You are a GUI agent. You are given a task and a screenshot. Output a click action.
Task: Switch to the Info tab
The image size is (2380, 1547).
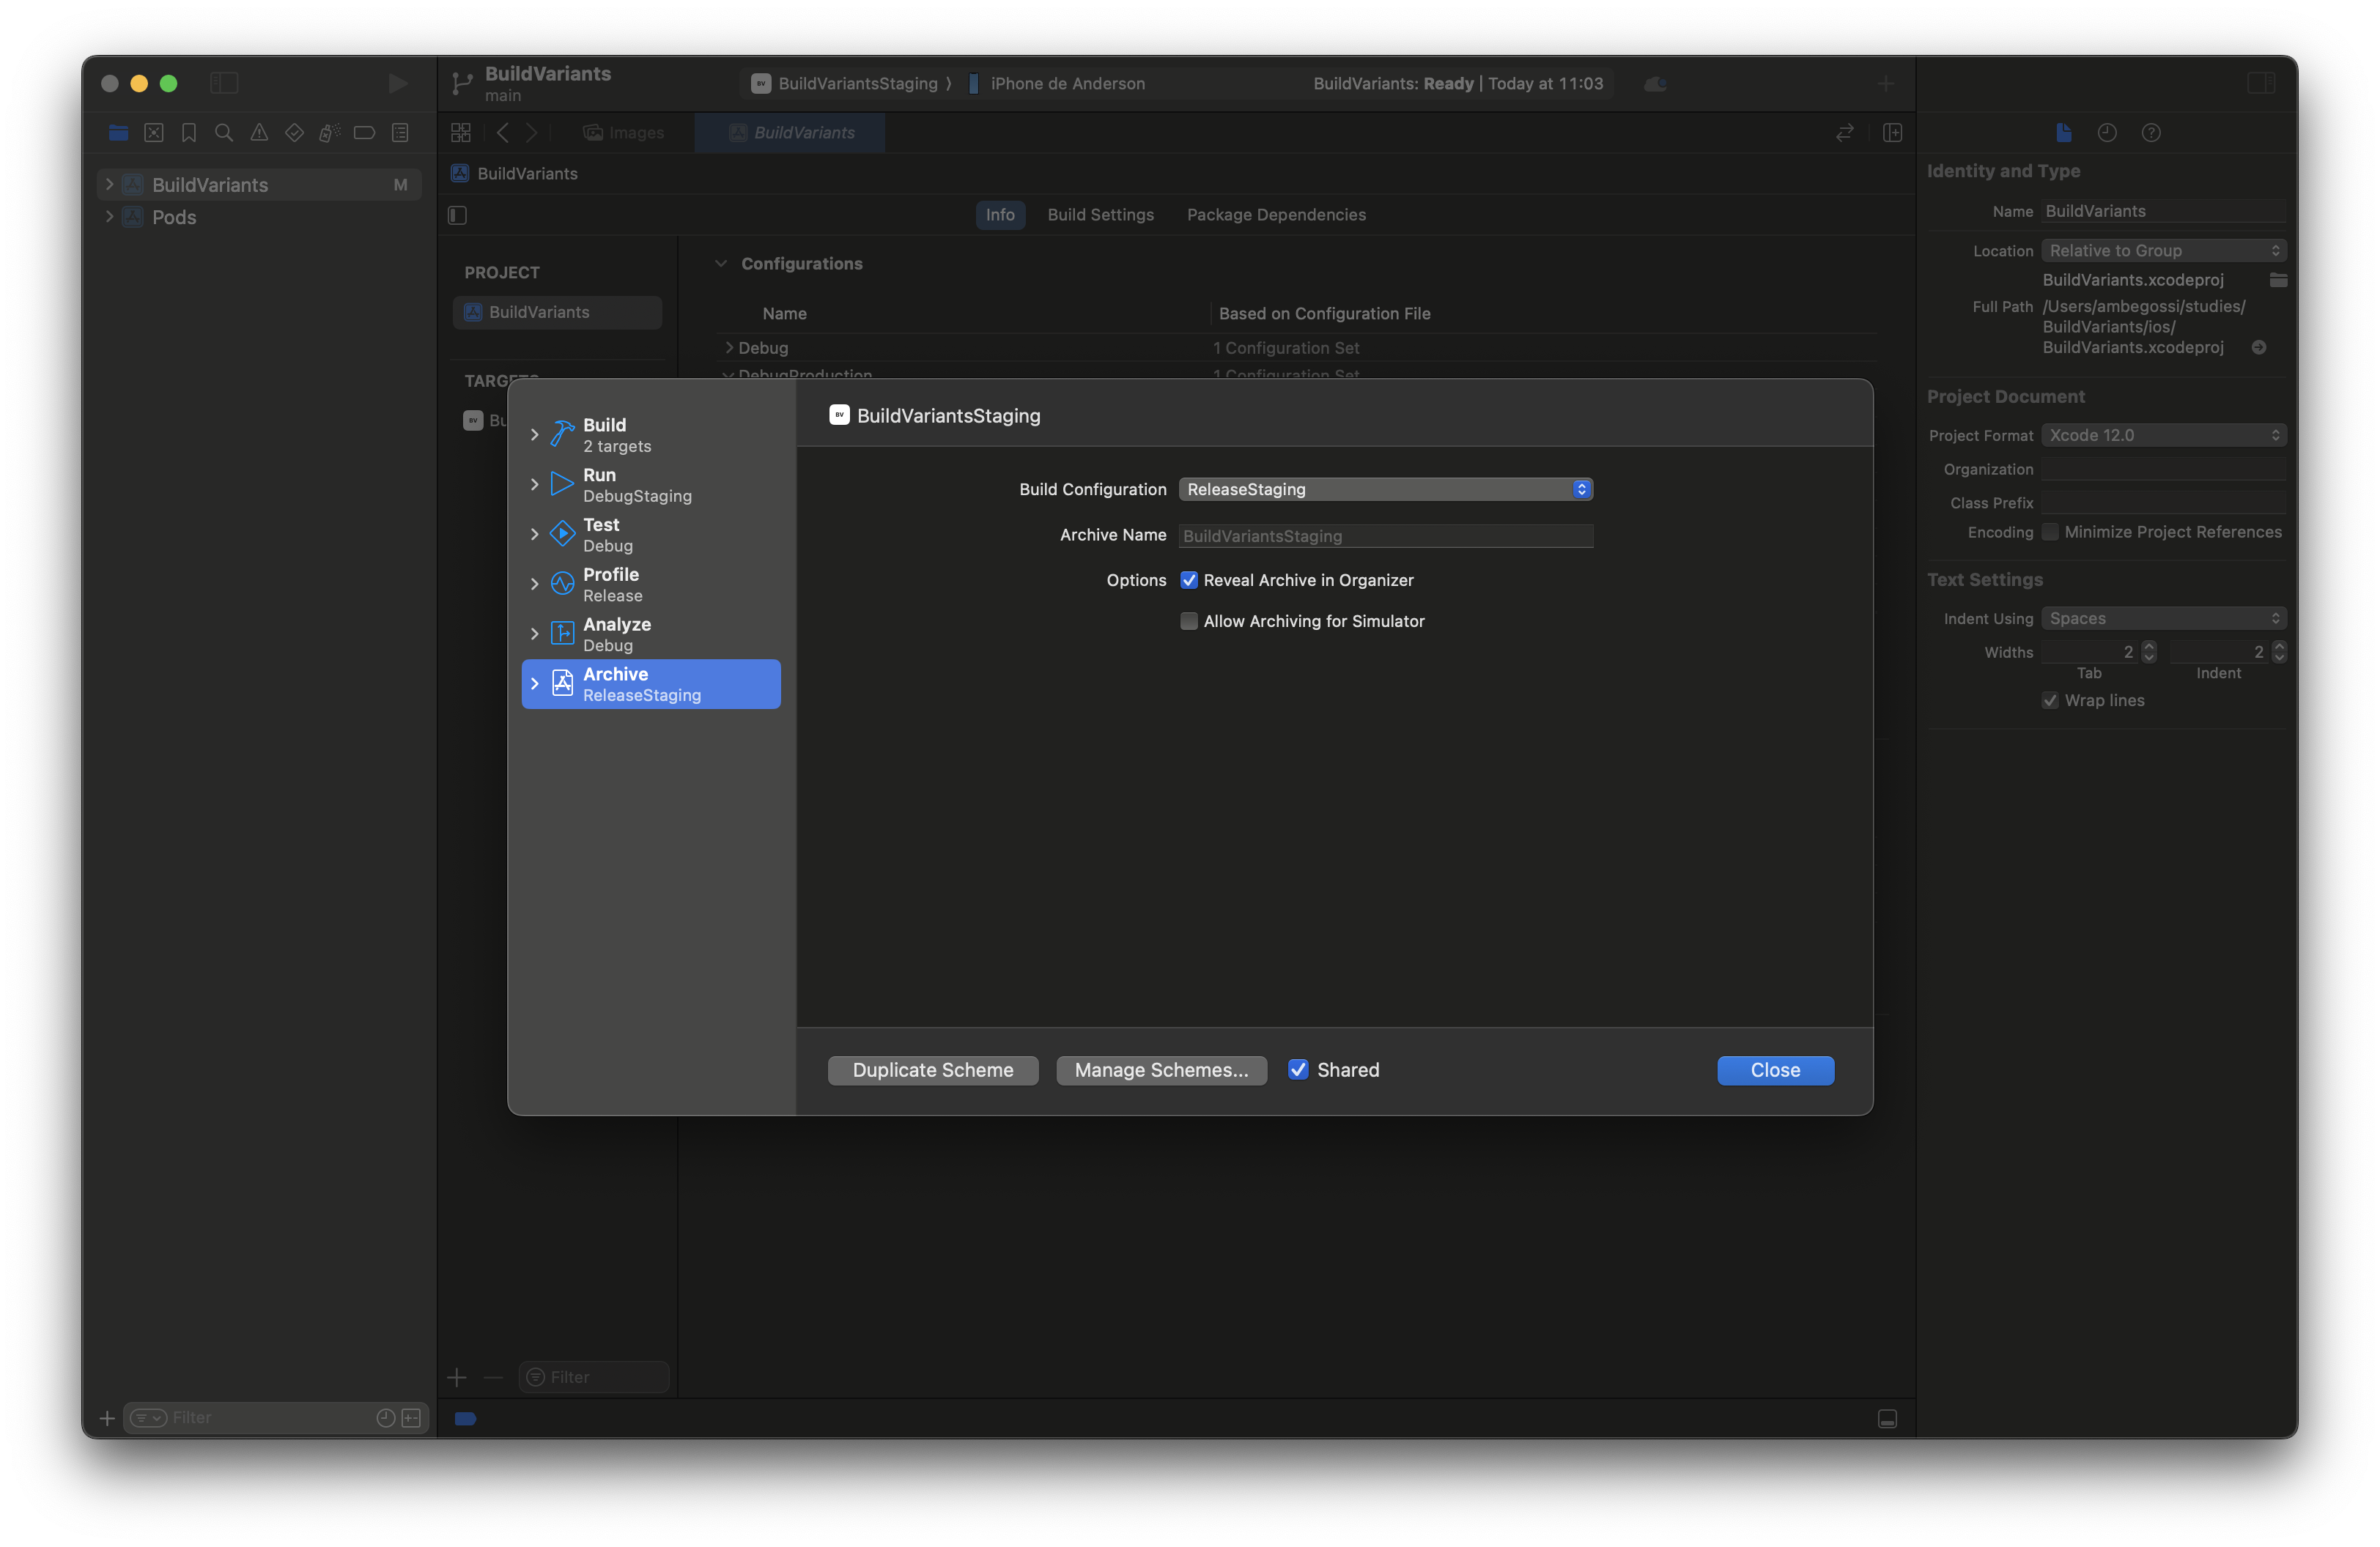[1000, 215]
